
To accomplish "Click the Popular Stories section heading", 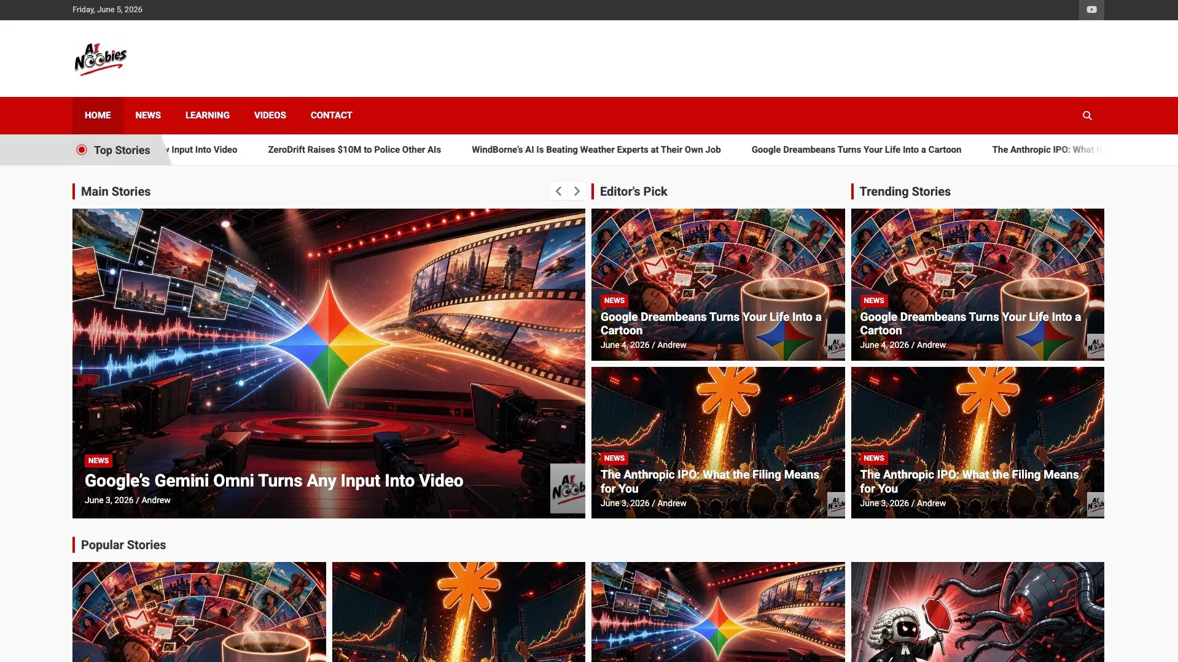I will point(123,545).
